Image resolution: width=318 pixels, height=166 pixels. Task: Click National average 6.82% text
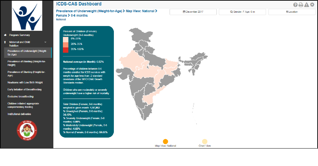[x=83, y=62]
